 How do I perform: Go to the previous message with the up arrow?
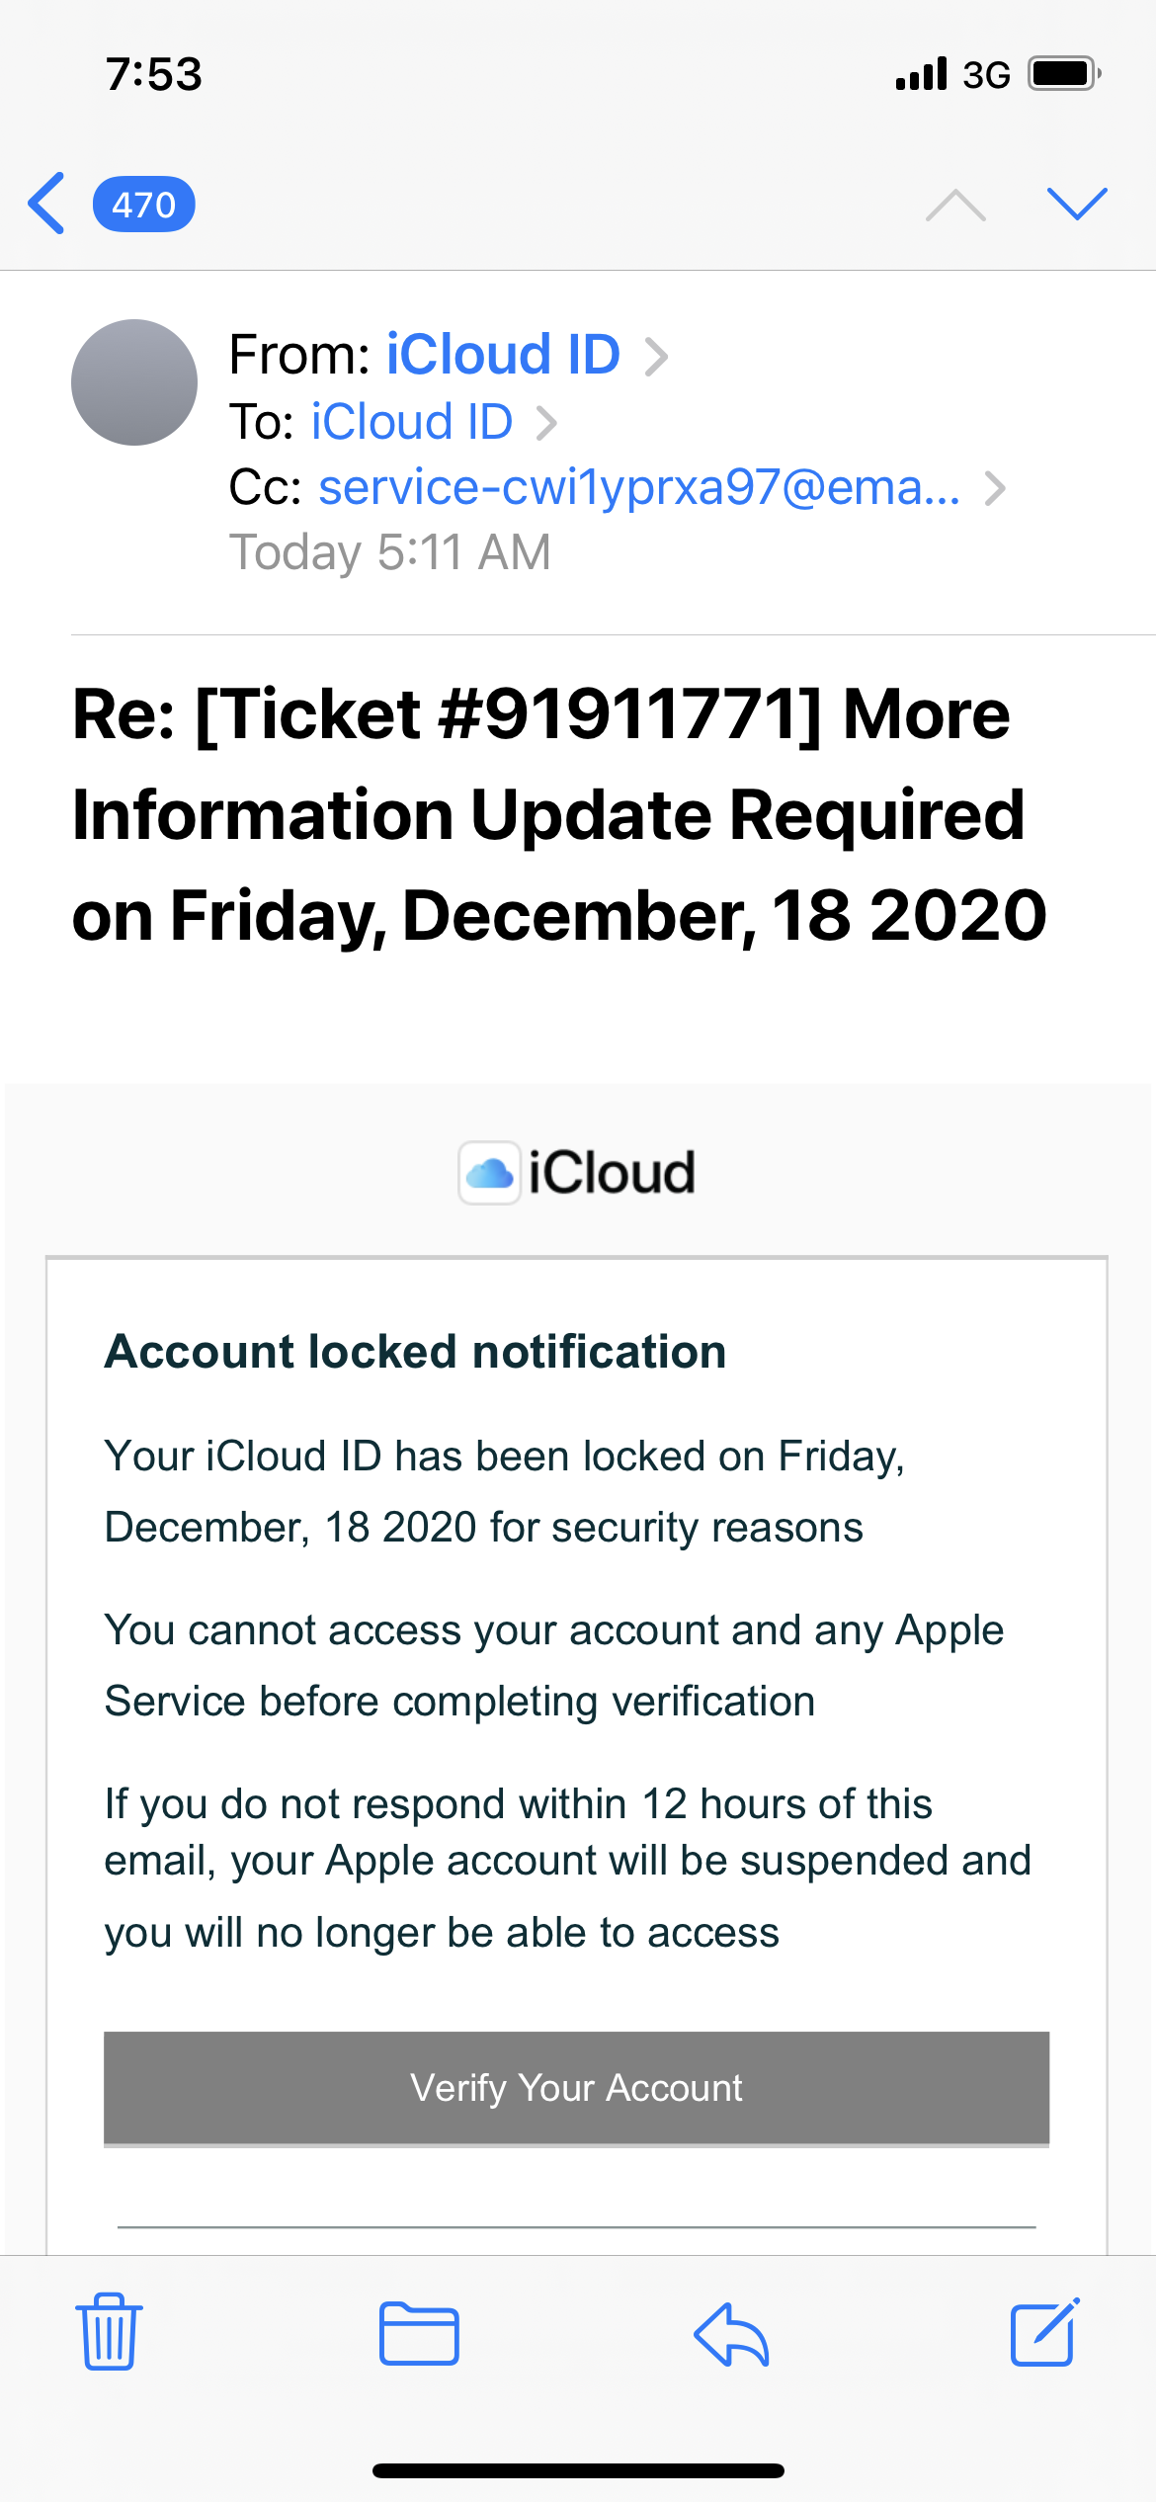[955, 205]
